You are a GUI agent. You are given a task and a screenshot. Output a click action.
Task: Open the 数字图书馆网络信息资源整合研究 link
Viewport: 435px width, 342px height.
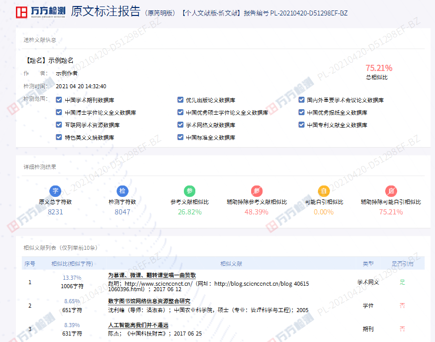tap(149, 301)
